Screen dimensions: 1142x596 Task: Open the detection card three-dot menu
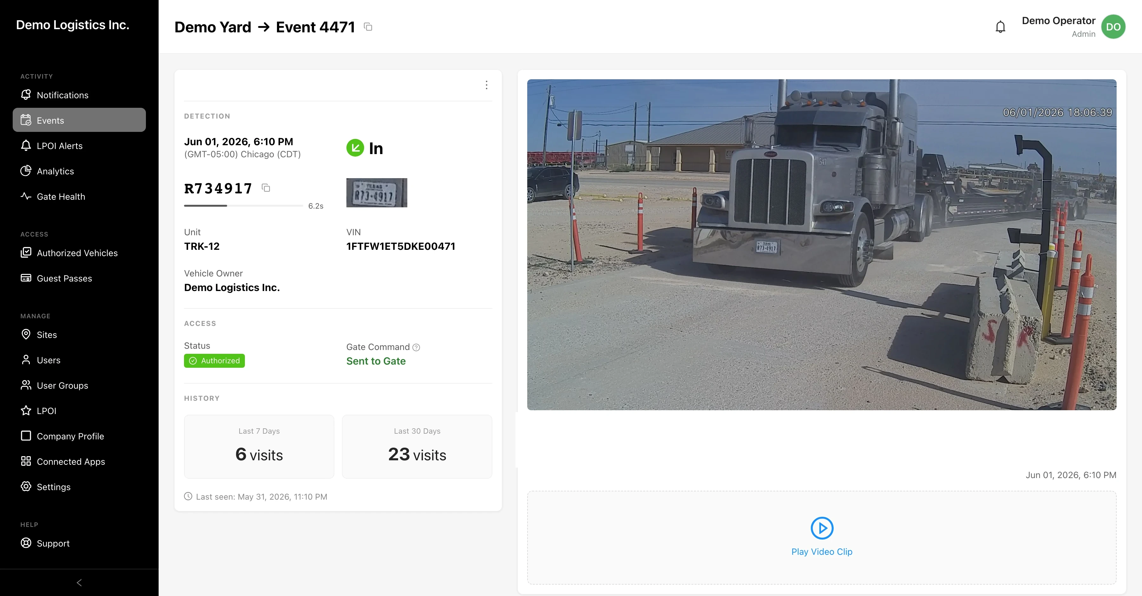tap(486, 85)
